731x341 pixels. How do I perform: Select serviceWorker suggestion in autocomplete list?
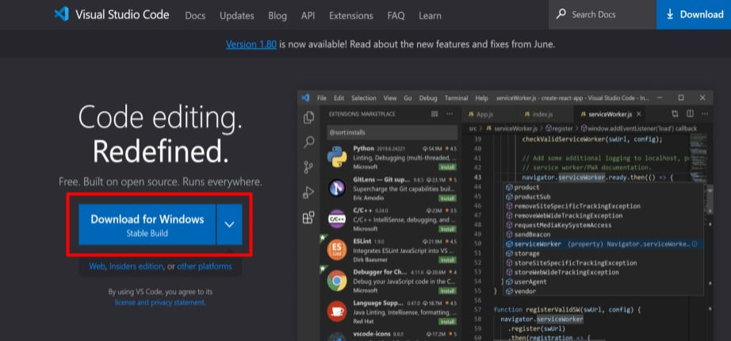tap(603, 244)
